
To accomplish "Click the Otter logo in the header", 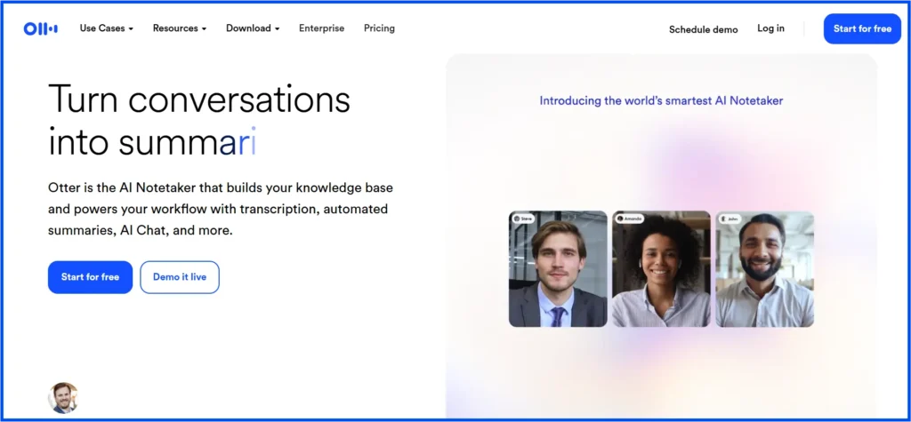I will pos(41,28).
